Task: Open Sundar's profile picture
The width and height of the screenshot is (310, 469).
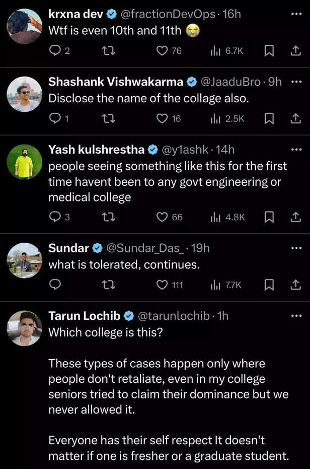Action: pyautogui.click(x=24, y=260)
